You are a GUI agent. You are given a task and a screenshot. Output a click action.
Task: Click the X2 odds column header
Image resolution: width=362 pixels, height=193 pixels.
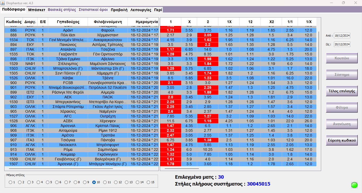(x=271, y=22)
